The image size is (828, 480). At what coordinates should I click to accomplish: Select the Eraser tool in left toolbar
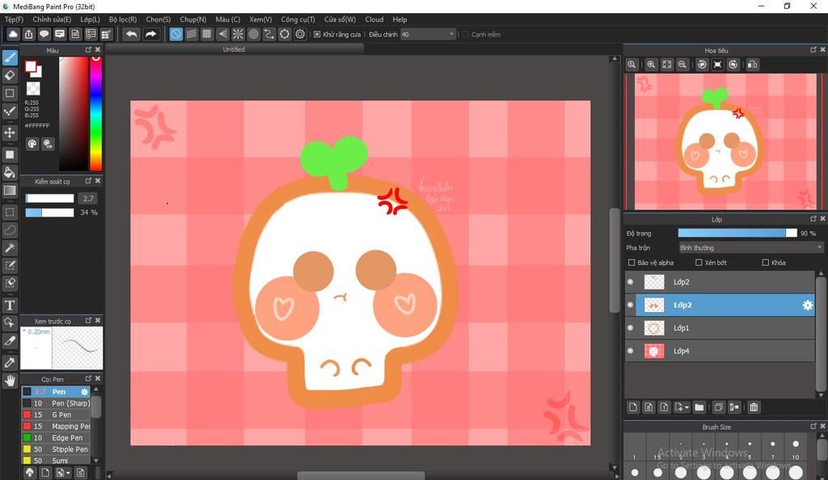point(10,75)
